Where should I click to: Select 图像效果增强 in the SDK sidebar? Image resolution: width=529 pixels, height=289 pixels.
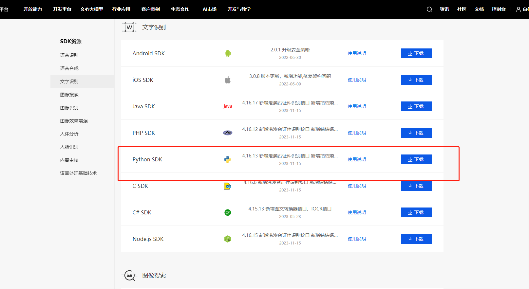pos(74,121)
